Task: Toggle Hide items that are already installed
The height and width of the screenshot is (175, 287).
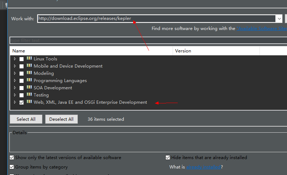Action: [168, 157]
